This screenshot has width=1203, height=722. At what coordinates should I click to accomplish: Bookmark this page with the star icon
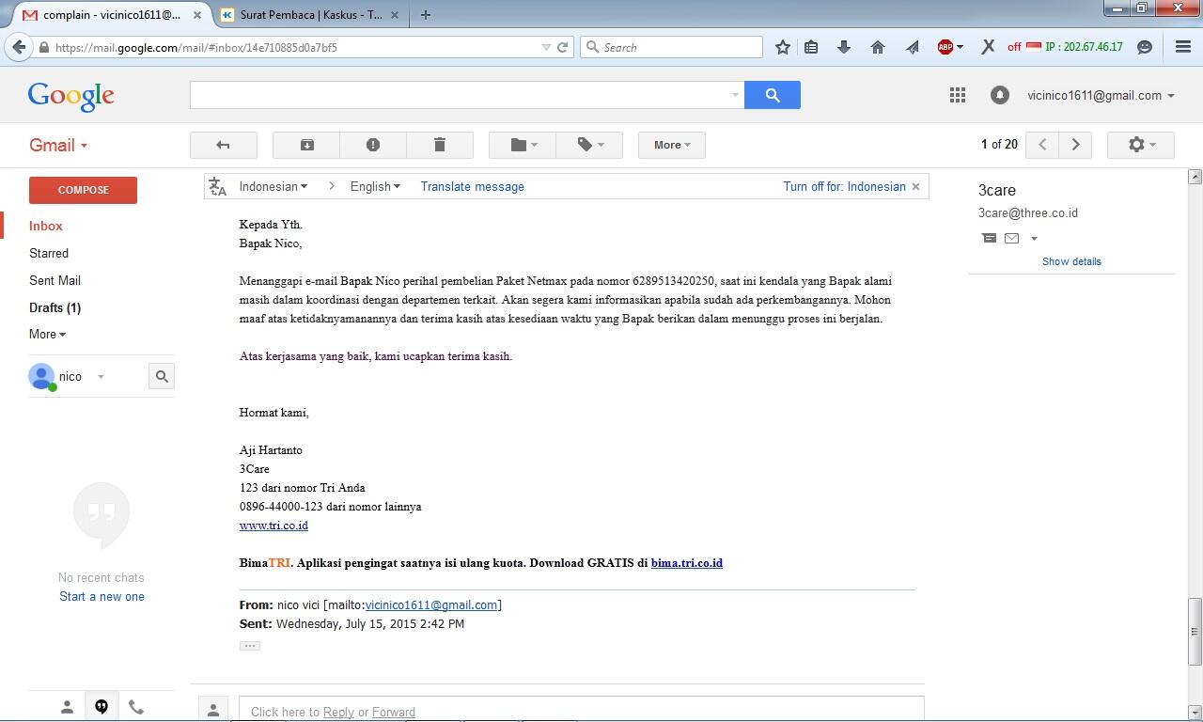click(x=782, y=47)
